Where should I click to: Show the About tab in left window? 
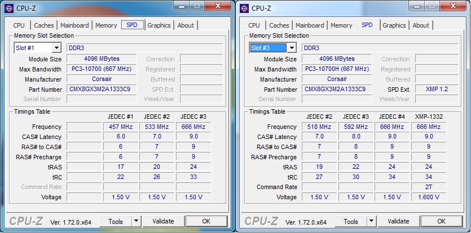click(186, 25)
